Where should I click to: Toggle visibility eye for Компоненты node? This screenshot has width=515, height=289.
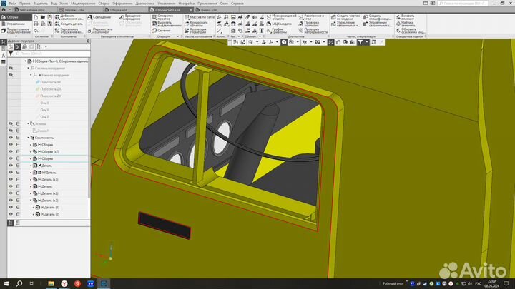11,137
